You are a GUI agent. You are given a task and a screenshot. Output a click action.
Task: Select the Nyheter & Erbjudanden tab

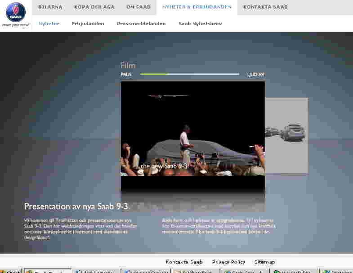coord(197,7)
